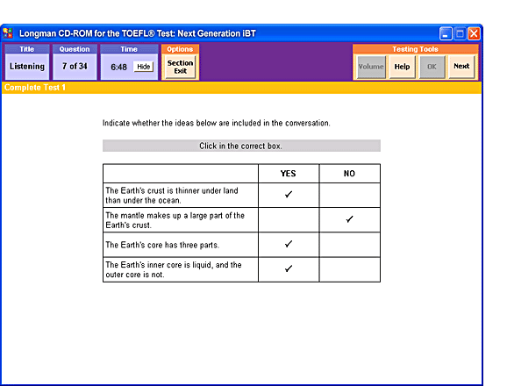Viewport: 507px width, 386px height.
Task: Click the Listening title box
Action: (27, 67)
